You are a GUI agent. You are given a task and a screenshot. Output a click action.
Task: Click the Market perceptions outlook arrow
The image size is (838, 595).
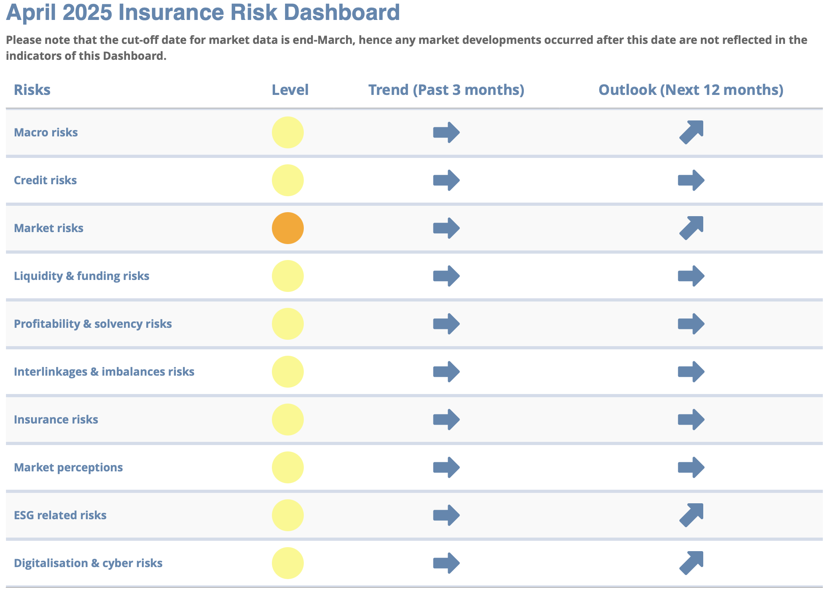pyautogui.click(x=691, y=467)
